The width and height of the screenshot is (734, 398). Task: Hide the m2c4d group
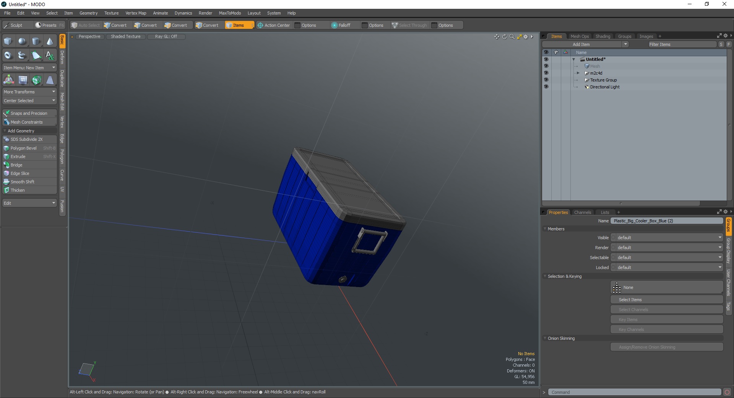coord(546,73)
